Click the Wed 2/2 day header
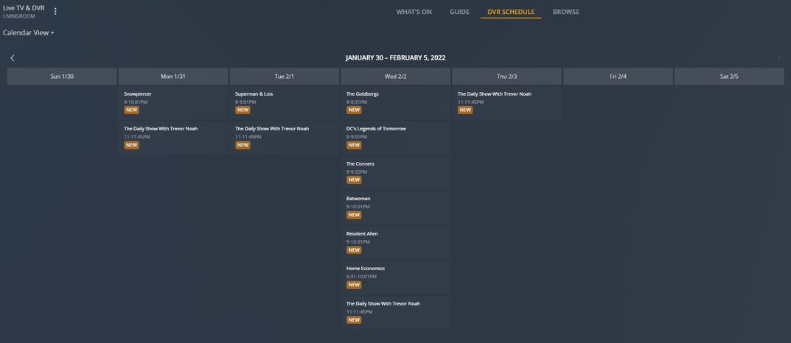791x343 pixels. (x=396, y=77)
